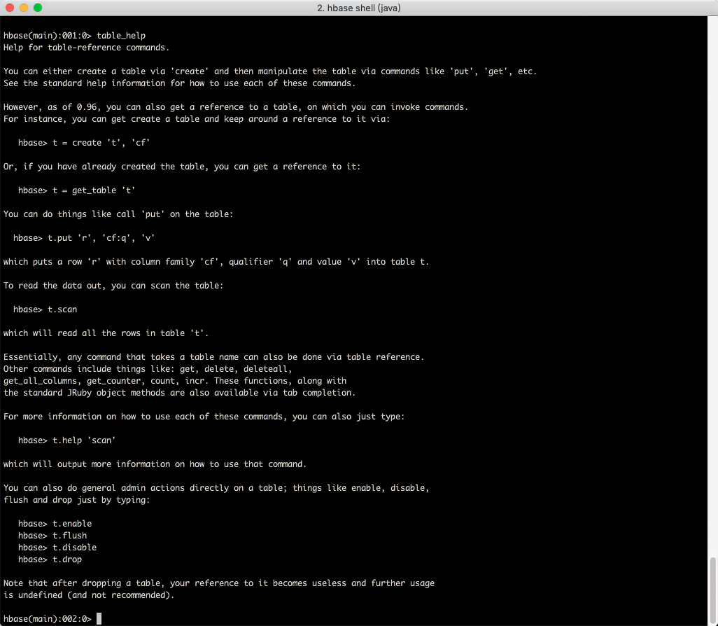Viewport: 718px width, 626px height.
Task: Click the line 'which will output more information on how to use that command.'
Action: click(155, 465)
